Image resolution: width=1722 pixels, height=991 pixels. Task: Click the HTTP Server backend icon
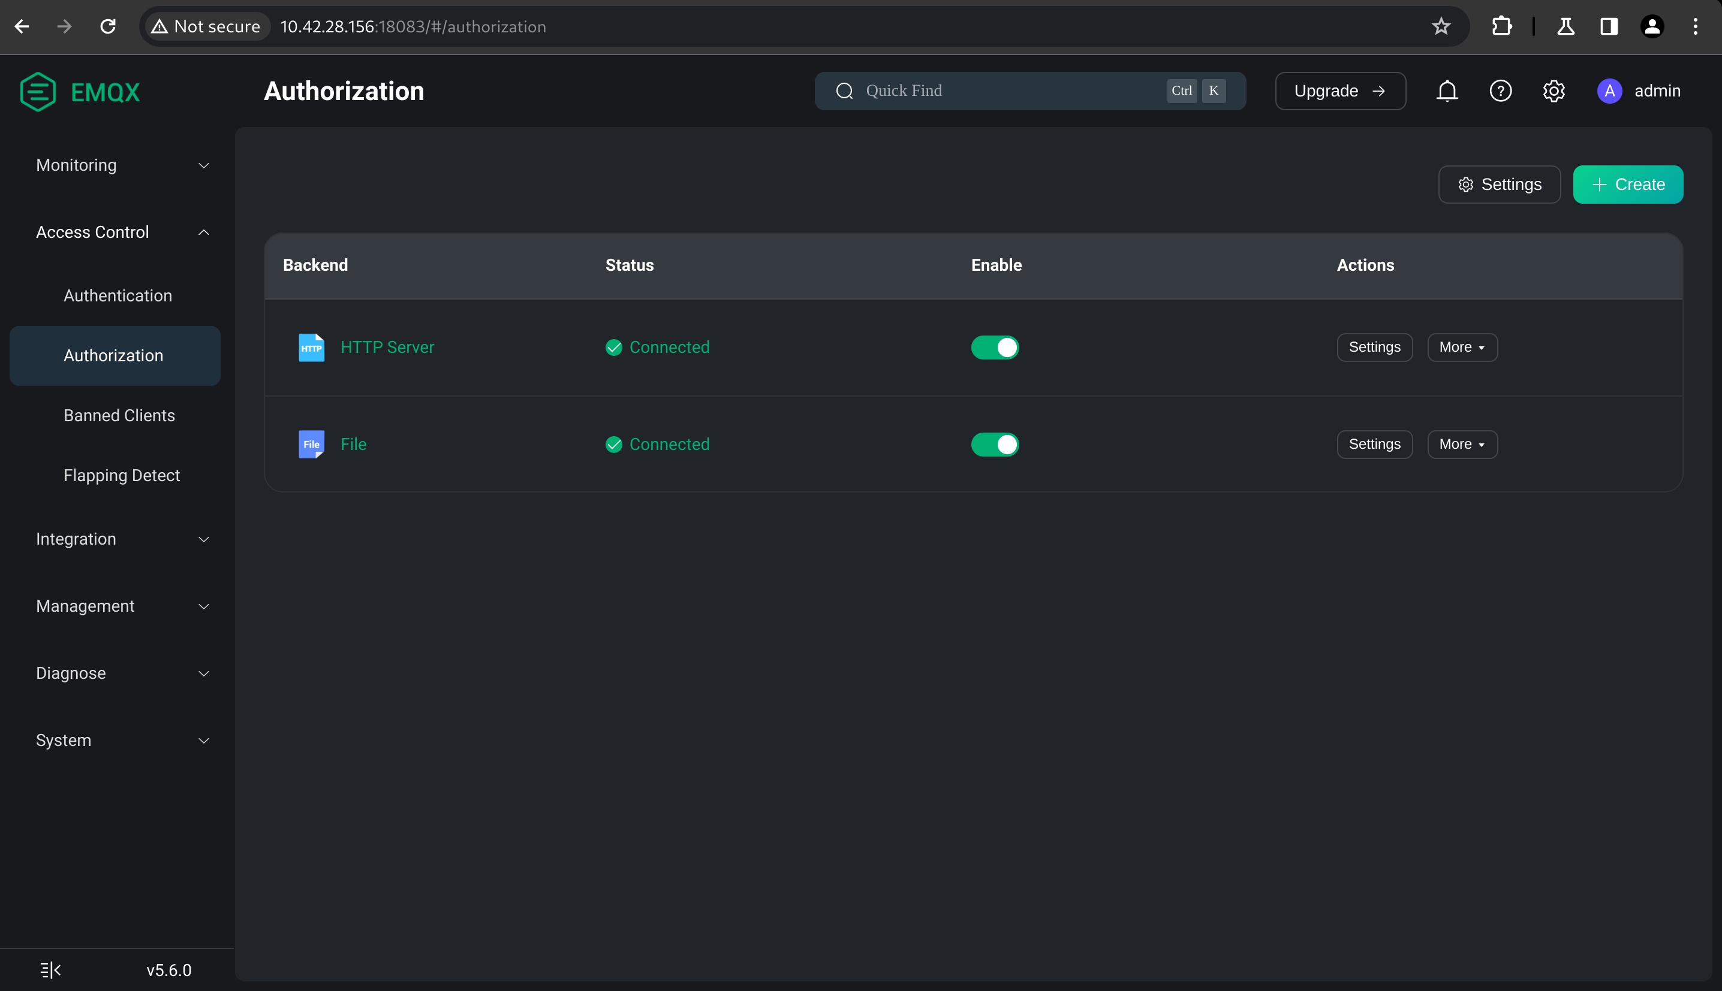coord(311,347)
